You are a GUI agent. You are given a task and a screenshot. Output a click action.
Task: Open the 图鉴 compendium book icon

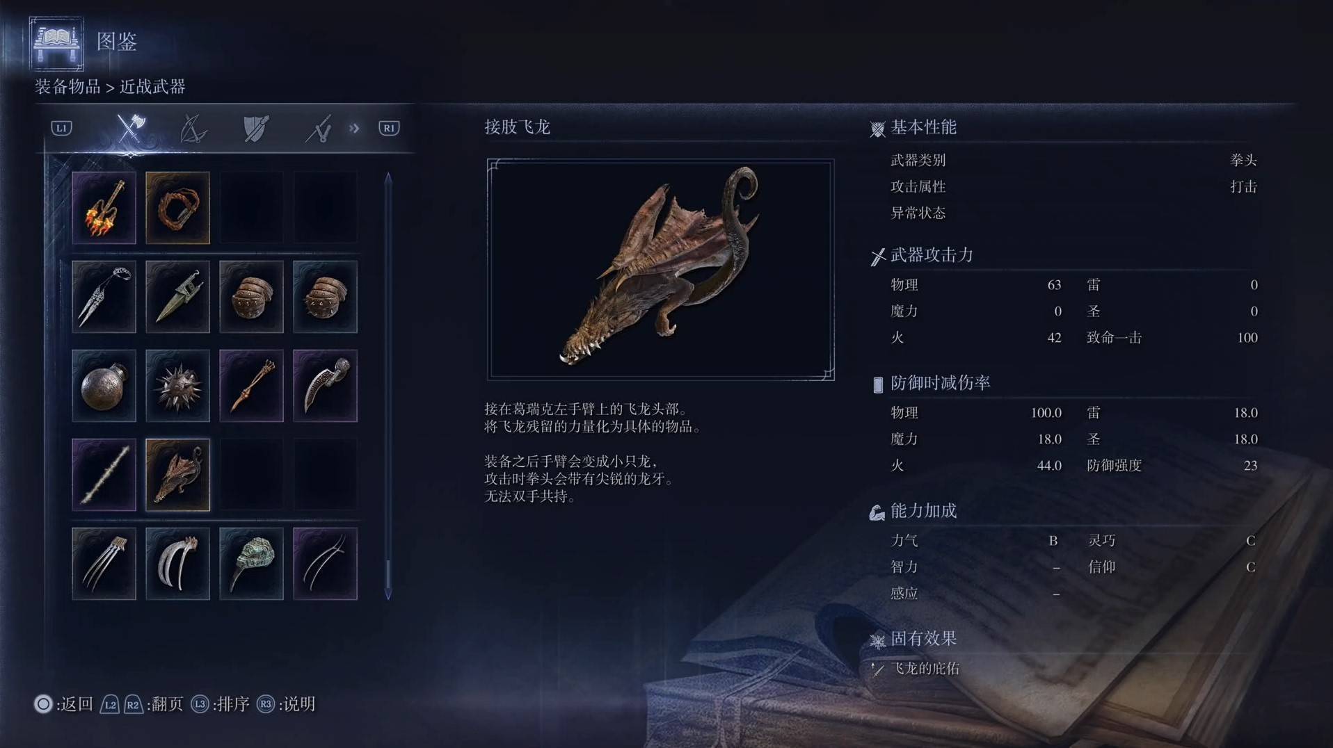(x=56, y=43)
